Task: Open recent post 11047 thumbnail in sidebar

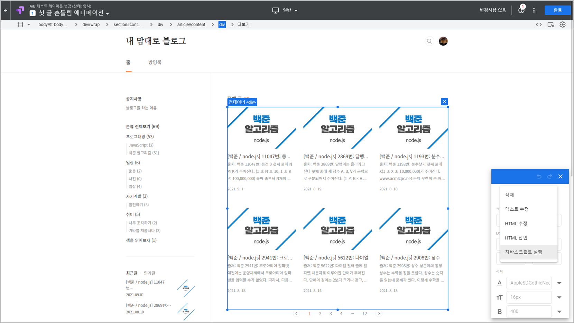Action: pyautogui.click(x=186, y=288)
